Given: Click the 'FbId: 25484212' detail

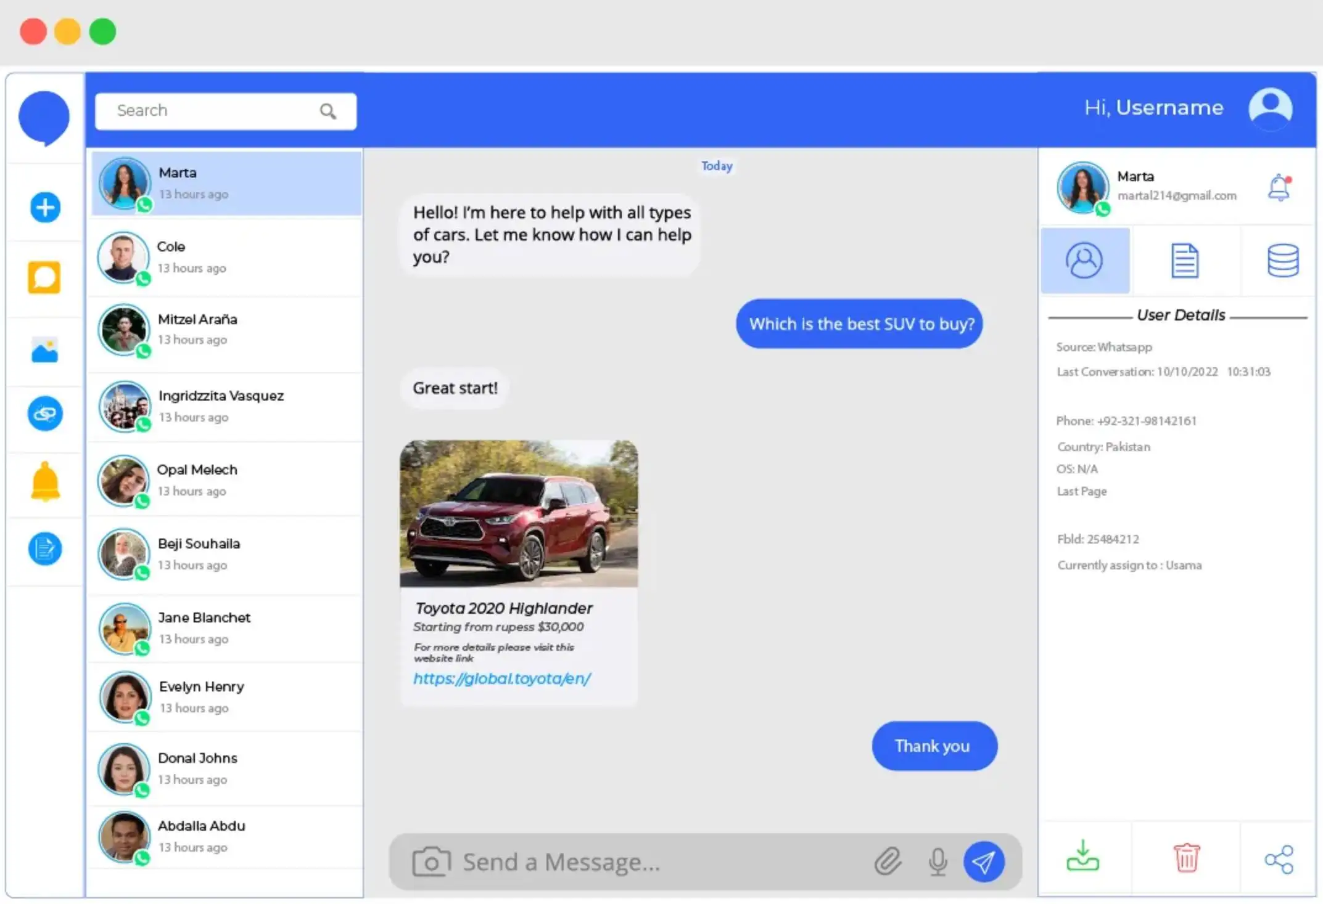Looking at the screenshot, I should click(x=1098, y=539).
